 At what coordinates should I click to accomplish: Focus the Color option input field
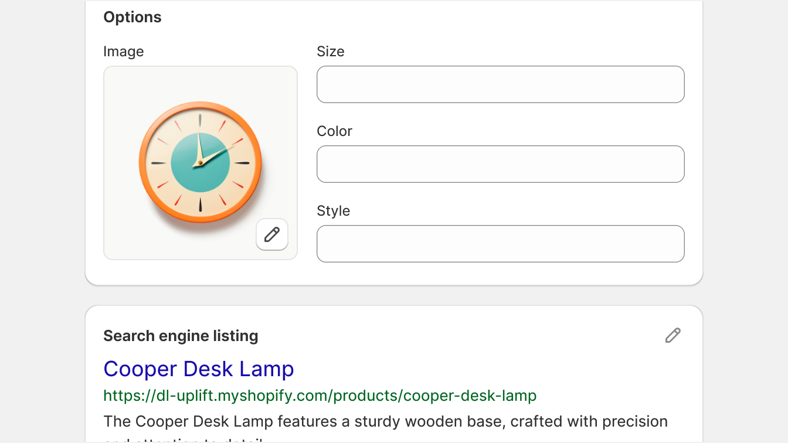(501, 164)
